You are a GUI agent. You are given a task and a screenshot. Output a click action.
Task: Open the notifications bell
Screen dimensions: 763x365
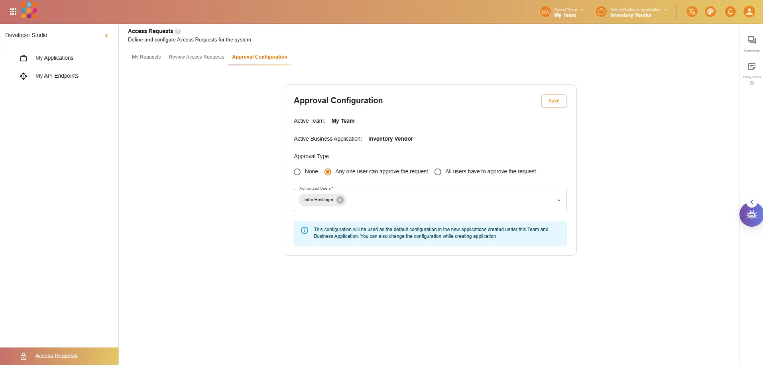point(730,12)
